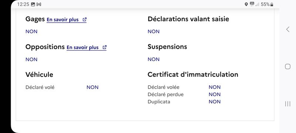
Task: Tap external-link icon beside Oppositions
Action: pos(105,47)
